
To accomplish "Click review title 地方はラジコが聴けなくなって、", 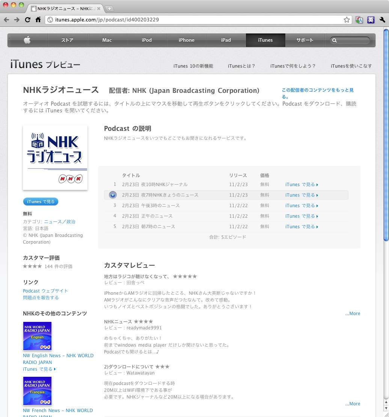I will point(137,276).
